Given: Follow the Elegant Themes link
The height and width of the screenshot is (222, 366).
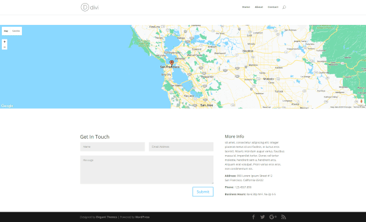Looking at the screenshot, I should (x=107, y=217).
